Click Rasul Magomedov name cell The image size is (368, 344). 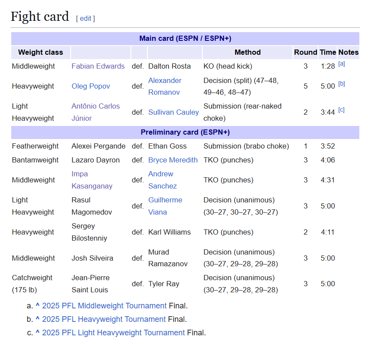coord(92,206)
